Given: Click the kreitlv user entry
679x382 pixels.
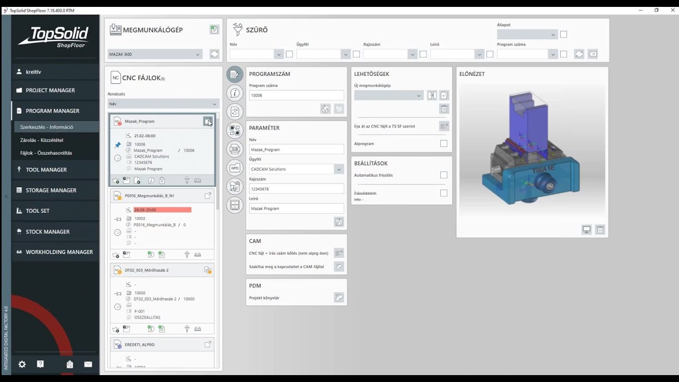Looking at the screenshot, I should 55,72.
